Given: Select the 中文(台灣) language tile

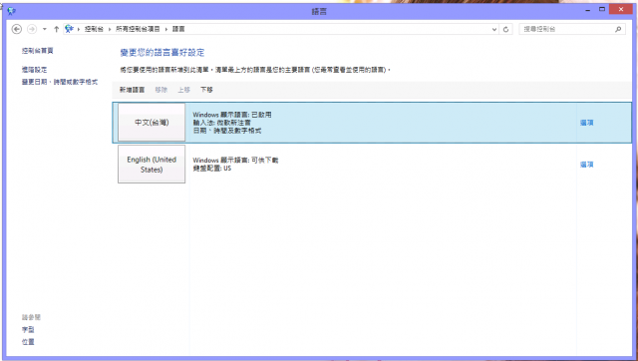Looking at the screenshot, I should coord(152,122).
